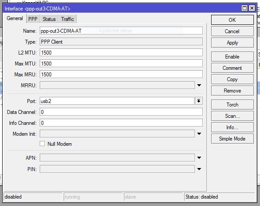The width and height of the screenshot is (260, 206).
Task: Tick the Null Modem checkbox
Action: [42, 144]
